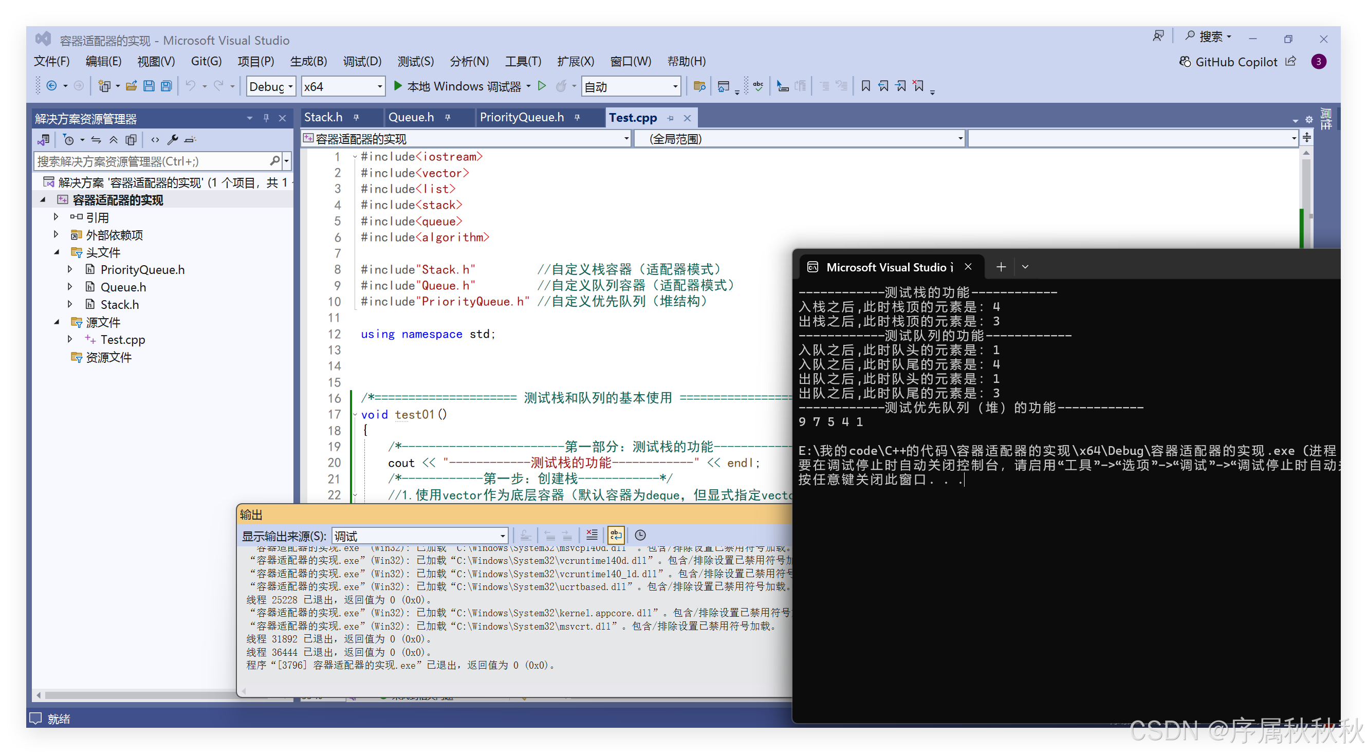1367x754 pixels.
Task: Toggle word wrap in the output panel
Action: point(616,535)
